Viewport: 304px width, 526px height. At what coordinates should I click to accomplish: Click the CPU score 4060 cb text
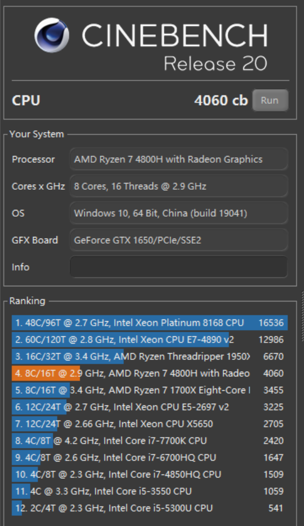tap(221, 100)
